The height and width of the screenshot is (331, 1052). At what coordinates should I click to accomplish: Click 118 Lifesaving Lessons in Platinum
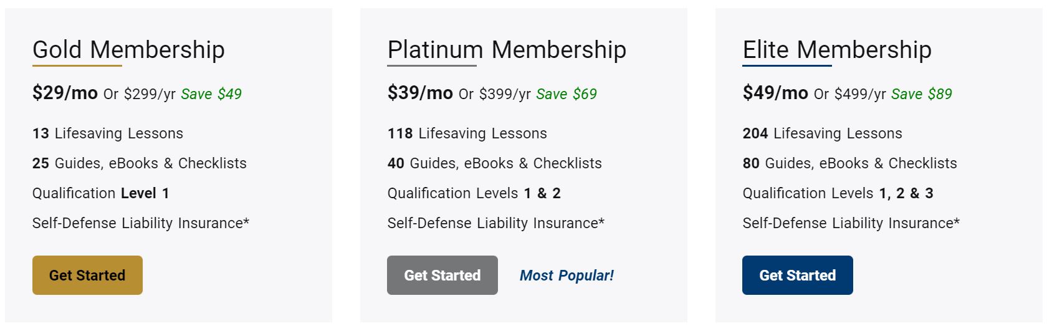click(x=467, y=133)
